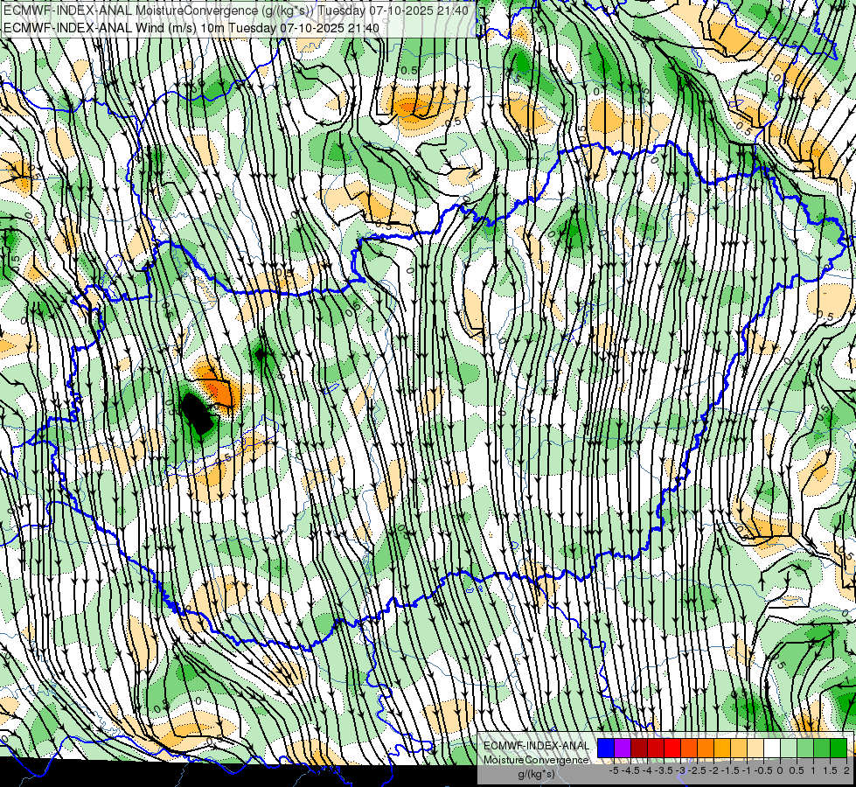Click the -3 value on the legend scale
The image size is (856, 787).
pyautogui.click(x=681, y=770)
